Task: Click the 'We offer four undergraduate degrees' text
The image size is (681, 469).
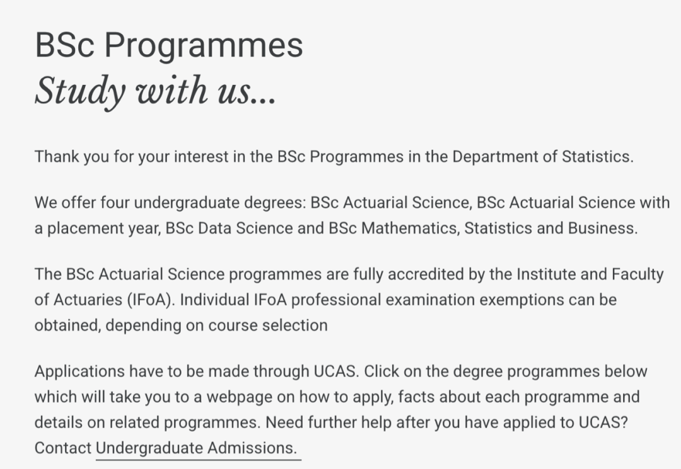Action: (x=170, y=203)
